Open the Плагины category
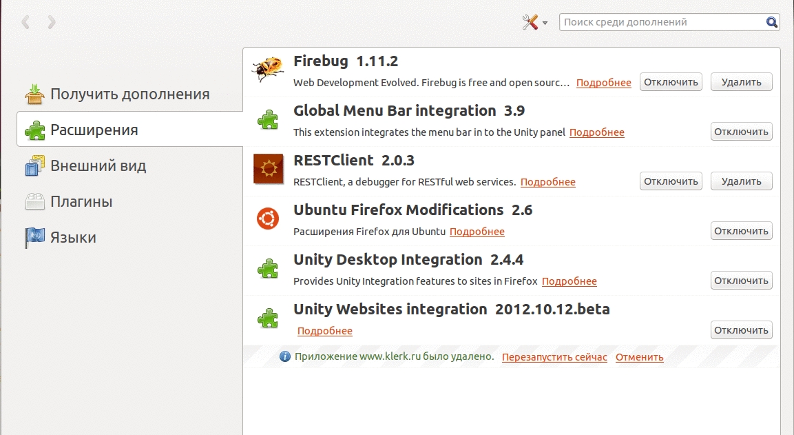This screenshot has height=435, width=794. 129,201
